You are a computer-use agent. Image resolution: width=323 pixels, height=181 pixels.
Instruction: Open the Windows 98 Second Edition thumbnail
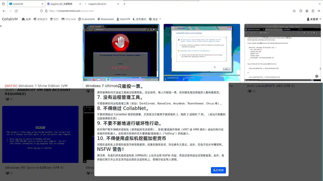click(40, 134)
